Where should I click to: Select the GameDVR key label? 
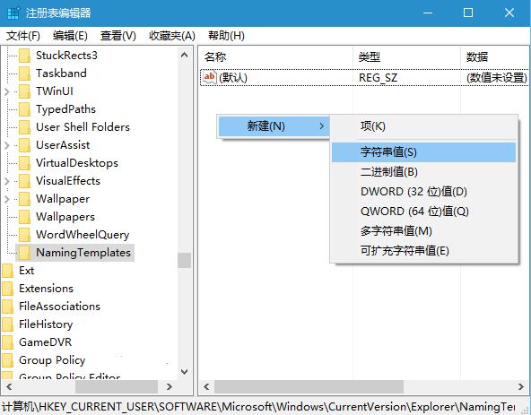tap(46, 342)
